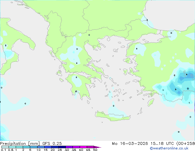
Task: Click the 'Mo 16-03-2026' date text
Action: coord(130,144)
